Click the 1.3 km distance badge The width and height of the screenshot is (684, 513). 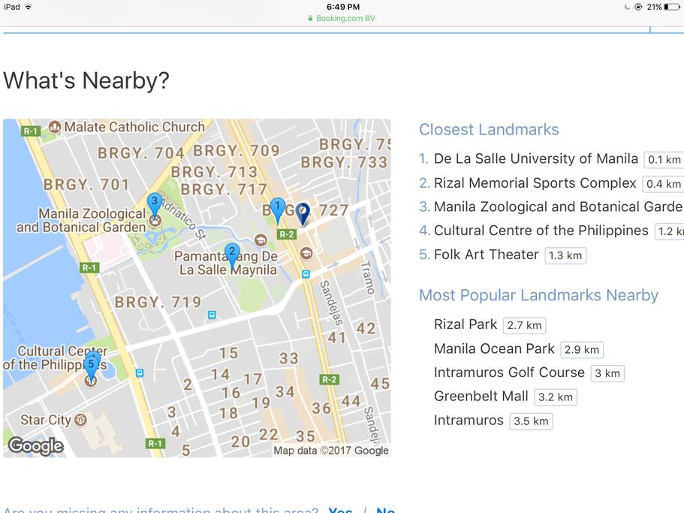[565, 255]
